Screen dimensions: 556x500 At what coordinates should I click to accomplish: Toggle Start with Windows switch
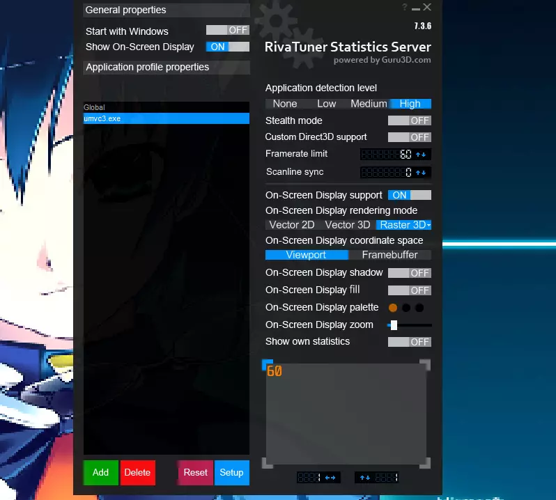(228, 30)
